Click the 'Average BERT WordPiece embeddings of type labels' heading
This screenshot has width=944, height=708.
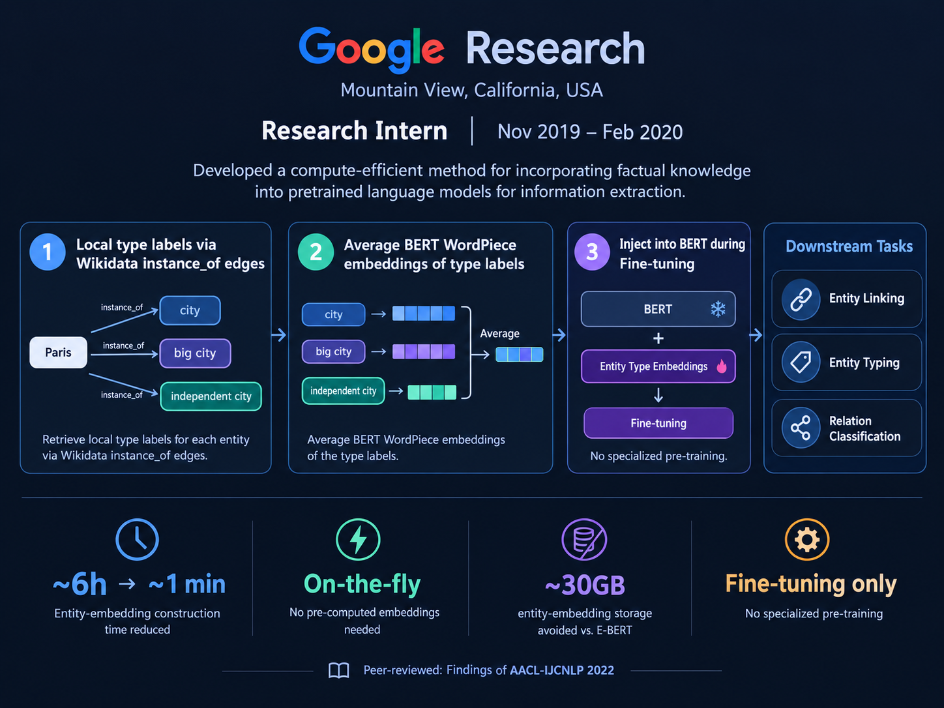pyautogui.click(x=434, y=254)
